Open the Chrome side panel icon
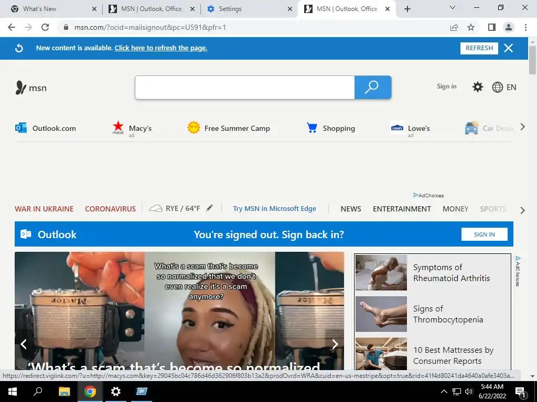537x402 pixels. tap(492, 27)
